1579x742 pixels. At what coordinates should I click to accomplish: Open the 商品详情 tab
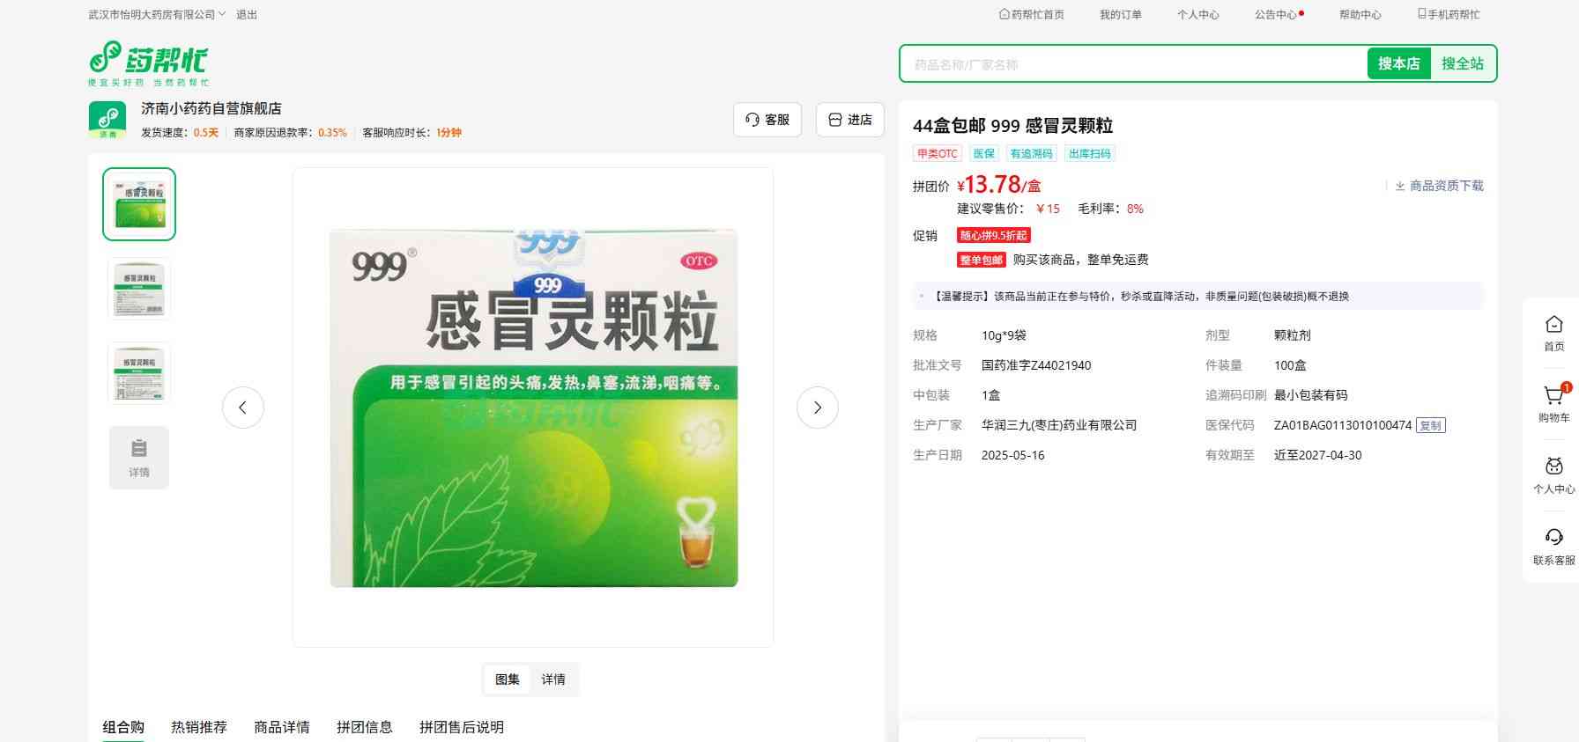coord(282,727)
